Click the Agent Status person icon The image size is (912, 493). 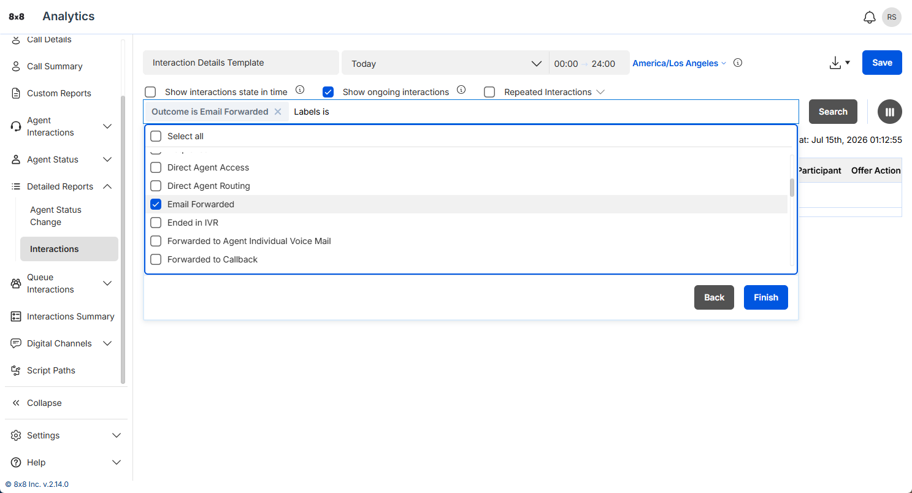click(x=16, y=159)
